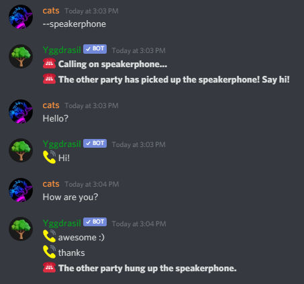Click the BOT badge on the first Yggdrasil message
The width and height of the screenshot is (304, 284).
95,49
